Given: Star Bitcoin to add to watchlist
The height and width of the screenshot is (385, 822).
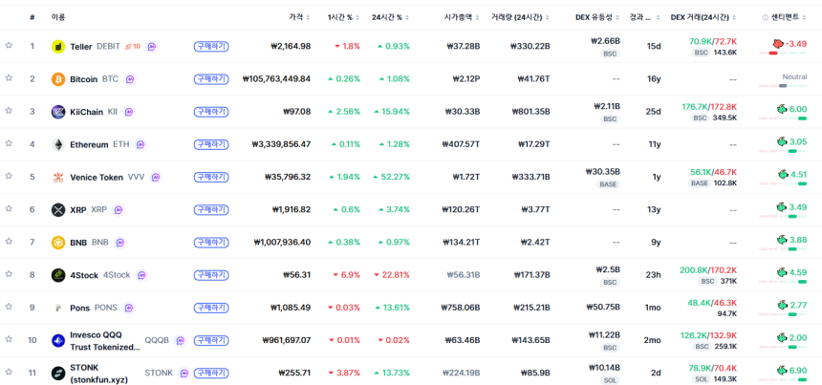Looking at the screenshot, I should point(9,78).
